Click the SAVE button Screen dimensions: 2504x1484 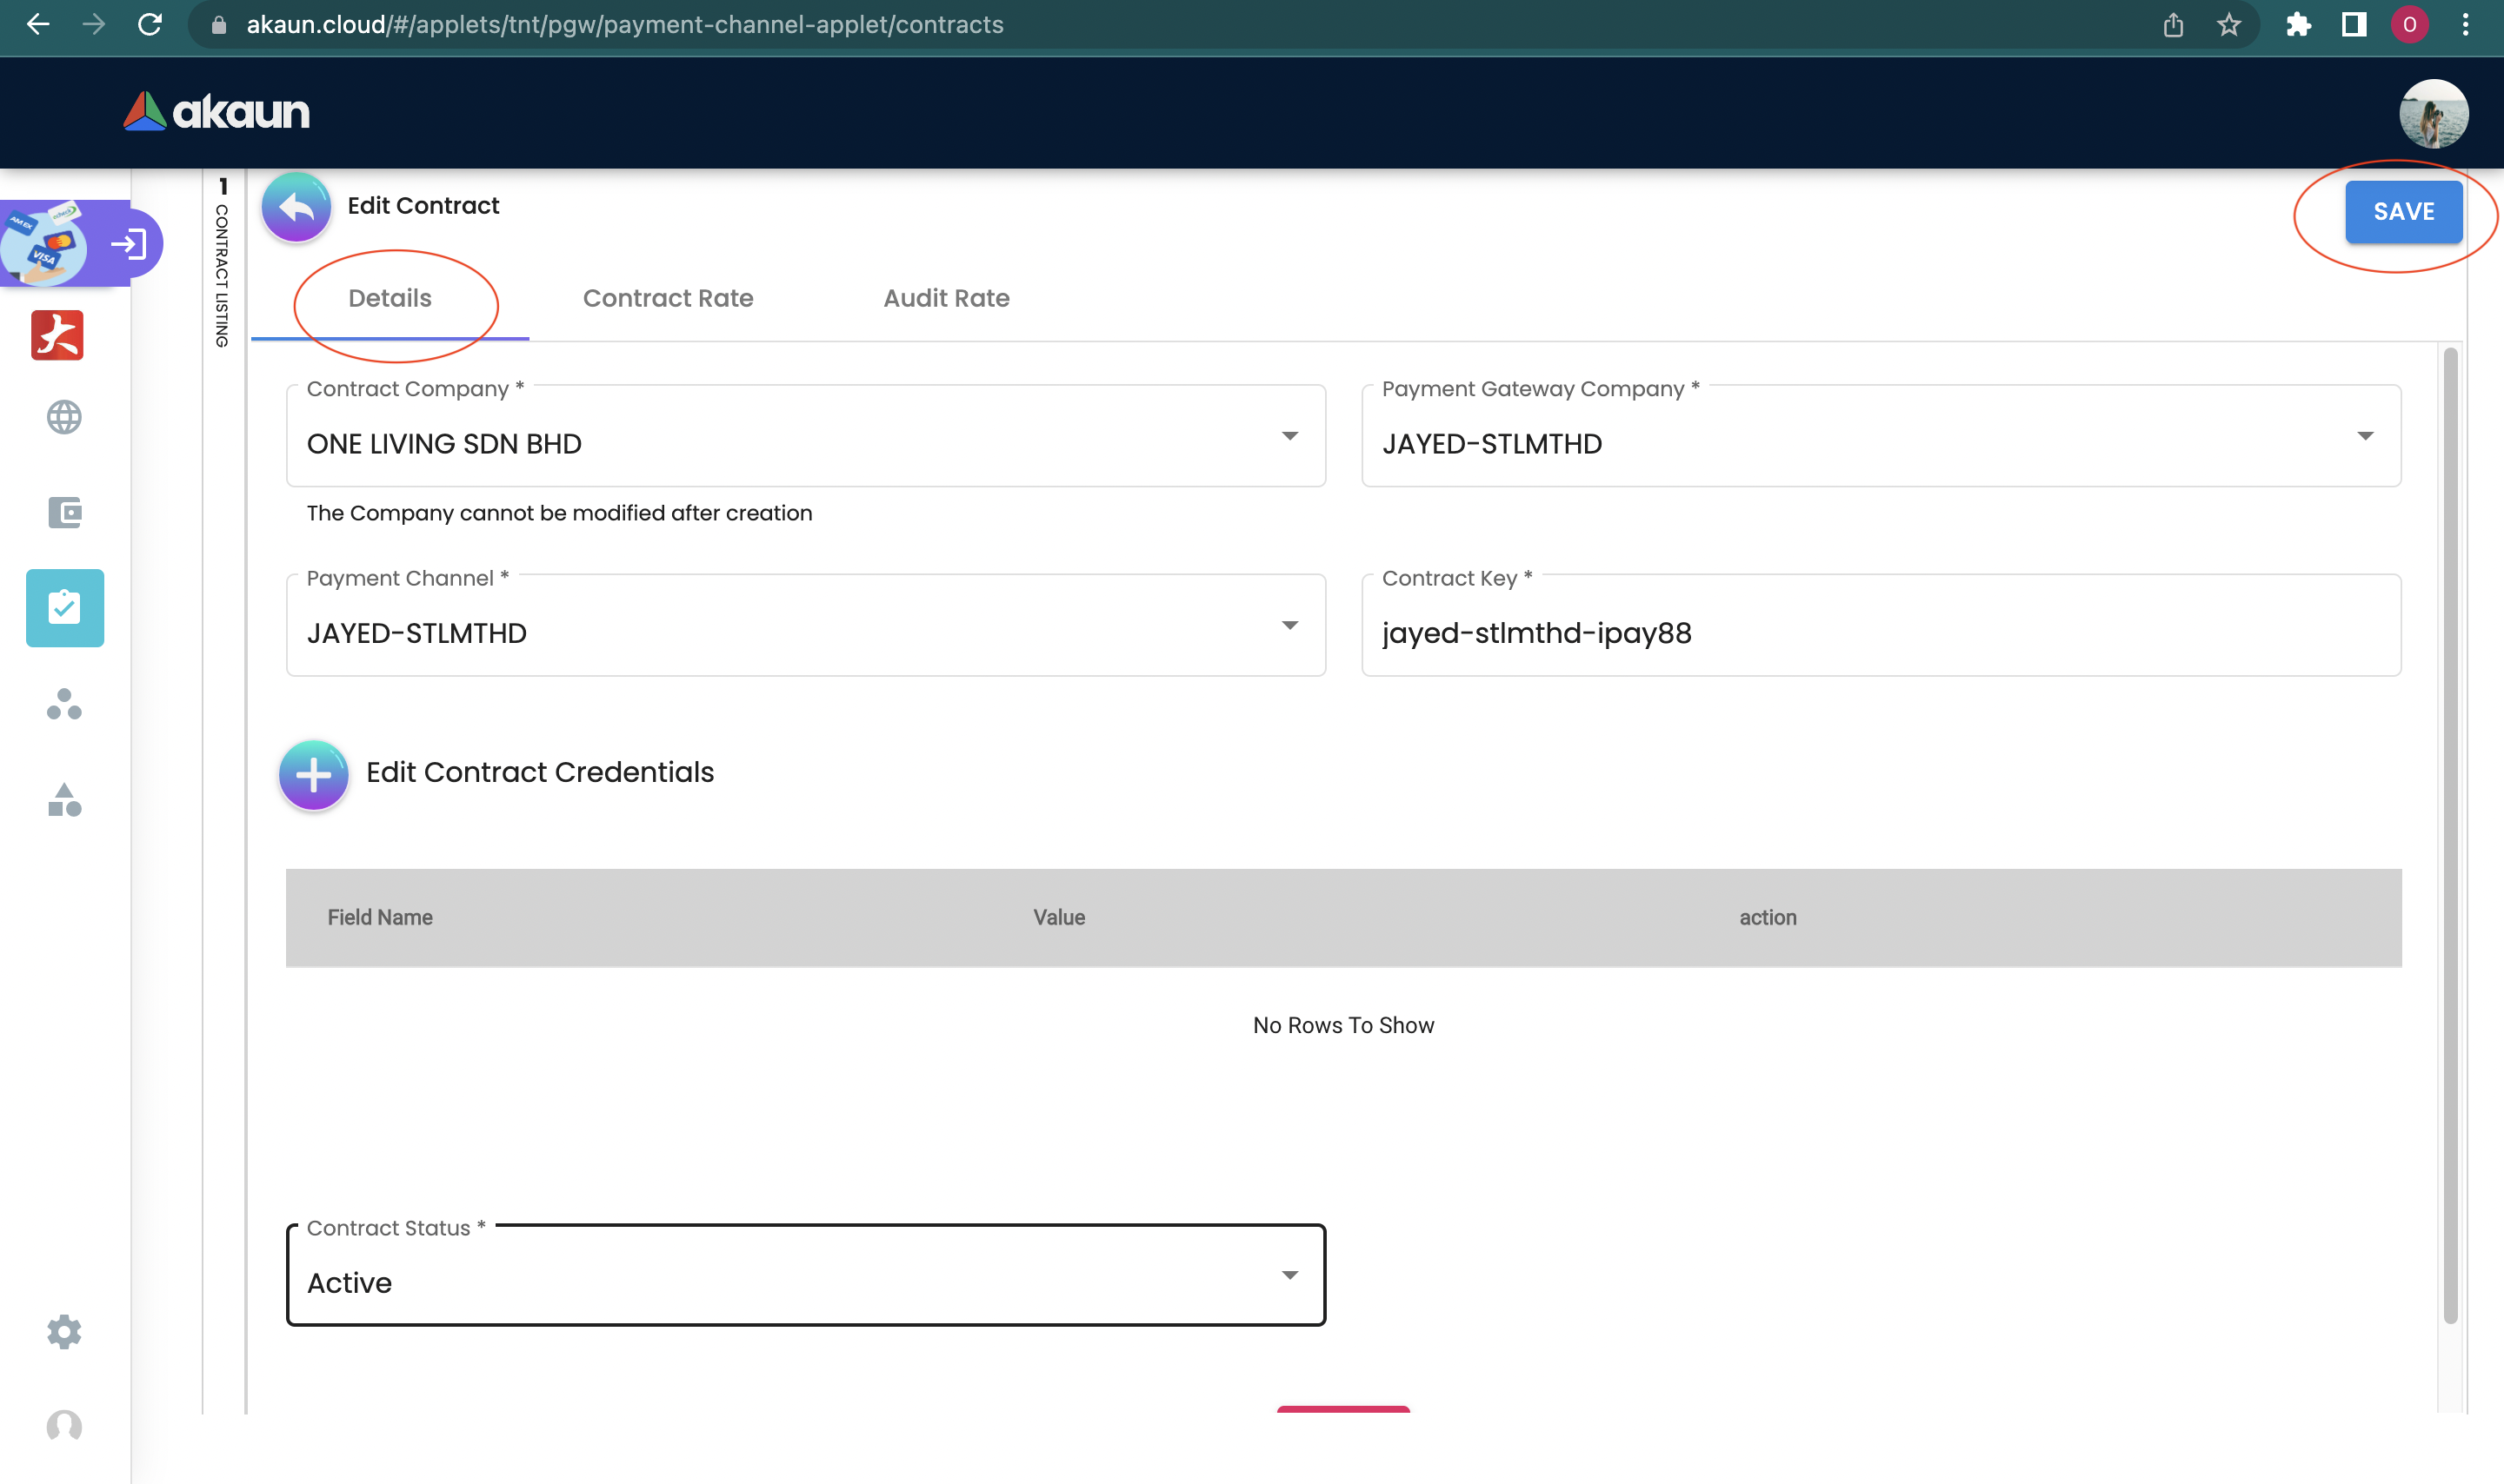2403,212
